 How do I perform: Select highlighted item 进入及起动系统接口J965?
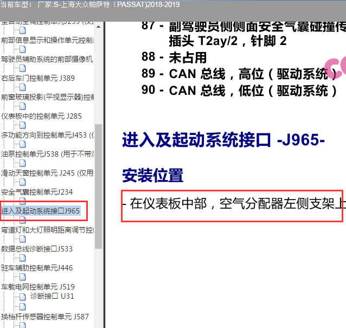(x=41, y=211)
